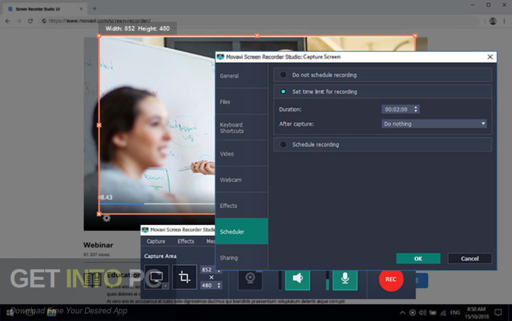Screen dimensions: 512x321
Task: Click video progress bar in player
Action: (157, 204)
